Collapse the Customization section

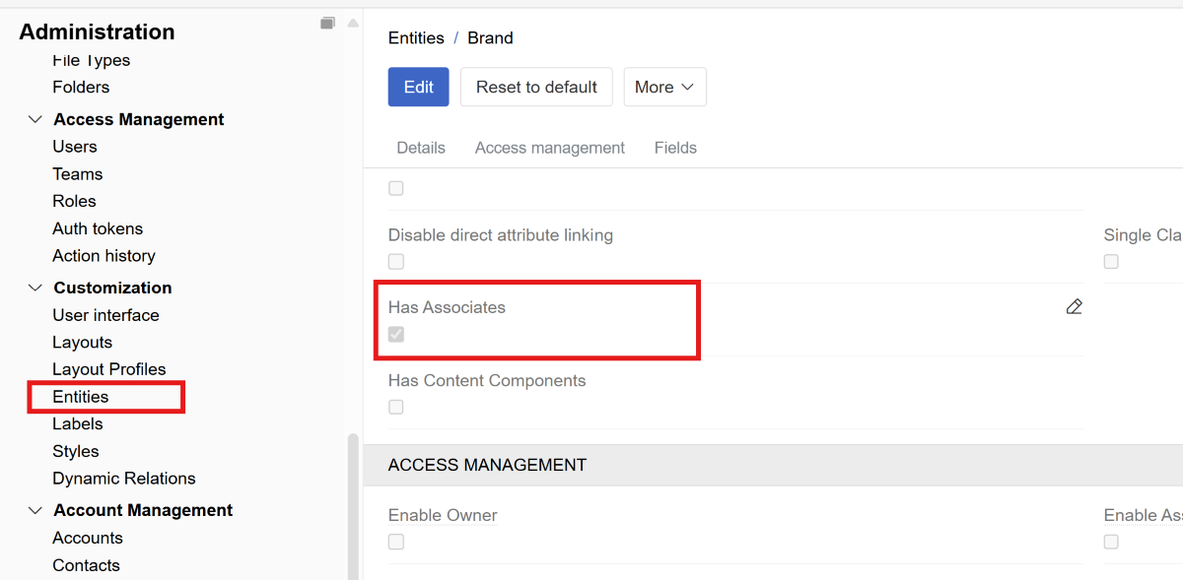tap(35, 288)
